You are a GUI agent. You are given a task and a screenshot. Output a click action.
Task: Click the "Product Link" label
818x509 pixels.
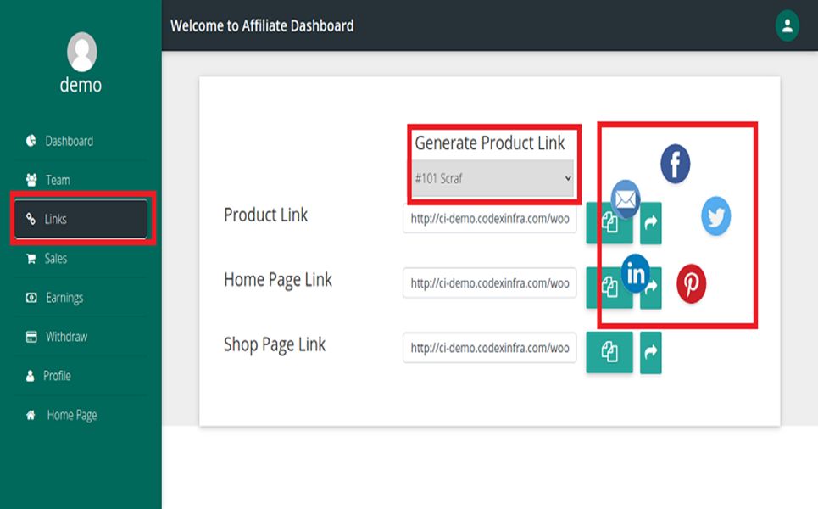tap(265, 215)
